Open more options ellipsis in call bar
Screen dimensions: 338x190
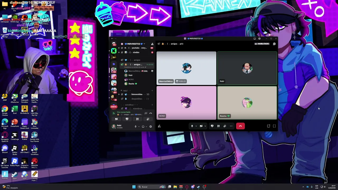tap(231, 126)
